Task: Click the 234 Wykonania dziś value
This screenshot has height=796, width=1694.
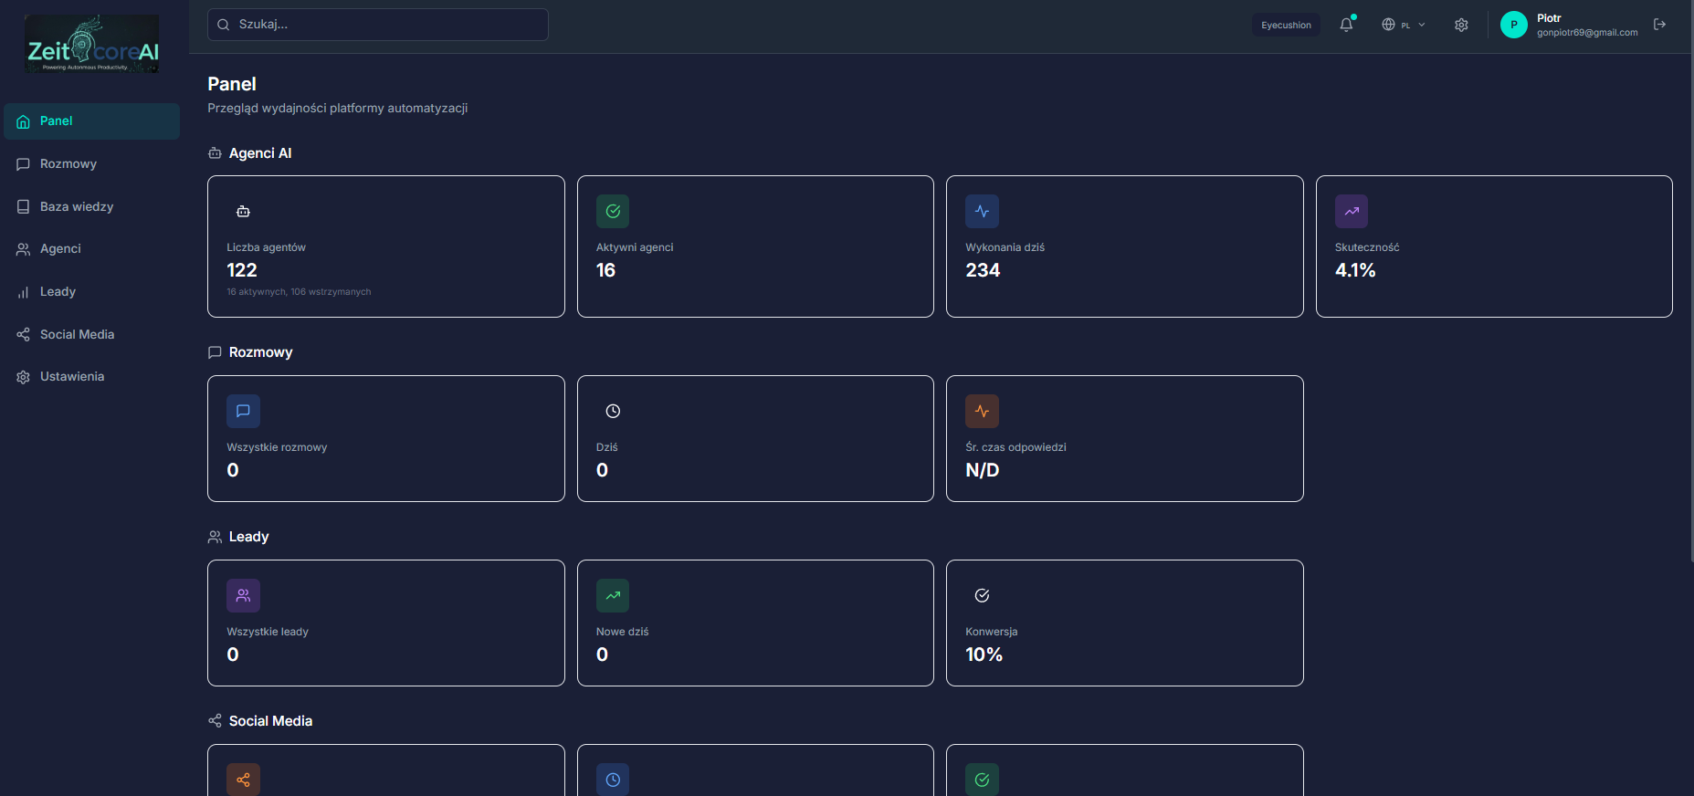Action: point(983,270)
